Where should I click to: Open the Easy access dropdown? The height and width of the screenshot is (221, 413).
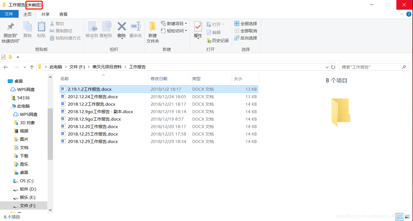174,31
